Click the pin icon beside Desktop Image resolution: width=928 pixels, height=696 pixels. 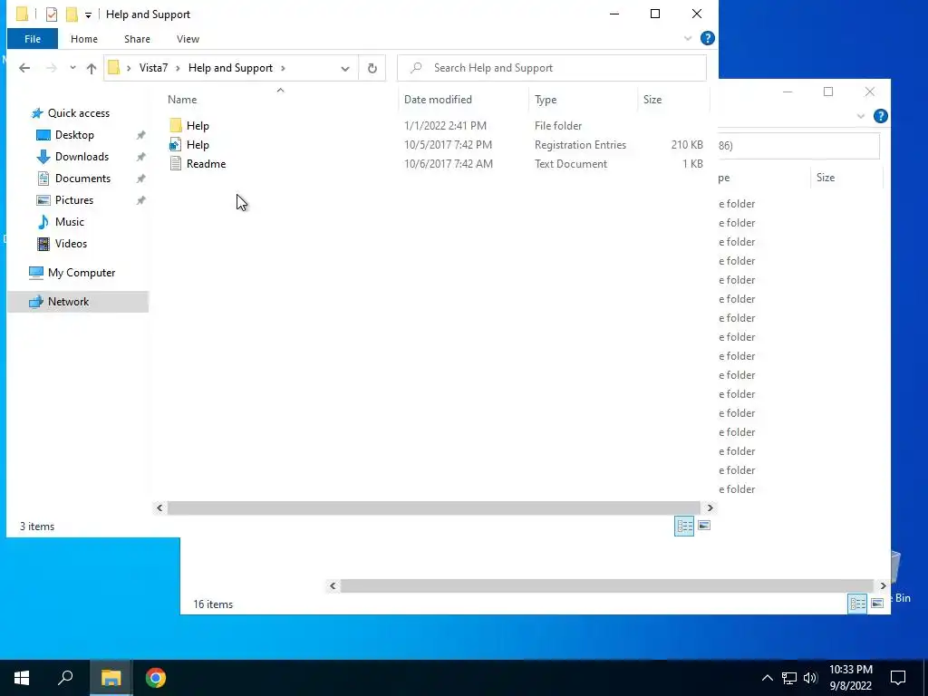tap(140, 135)
